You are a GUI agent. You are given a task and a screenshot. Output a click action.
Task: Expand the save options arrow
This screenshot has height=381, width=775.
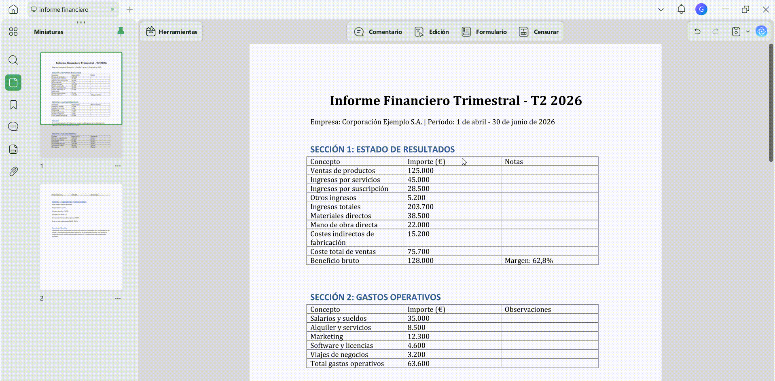[x=748, y=32]
